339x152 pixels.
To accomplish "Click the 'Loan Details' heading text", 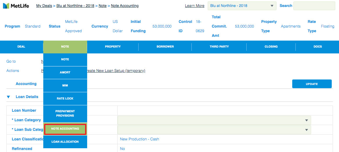I will (27, 97).
